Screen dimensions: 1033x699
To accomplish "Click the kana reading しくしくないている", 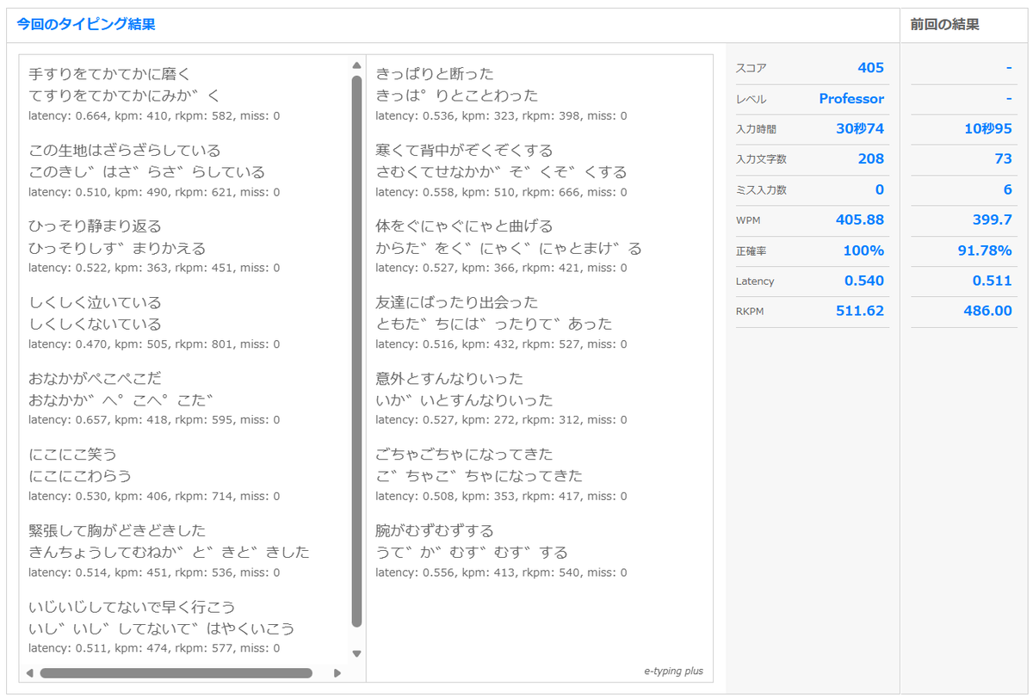I will 95,325.
